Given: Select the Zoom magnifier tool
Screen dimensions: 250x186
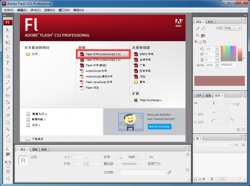Looking at the screenshot, I should tap(7, 129).
